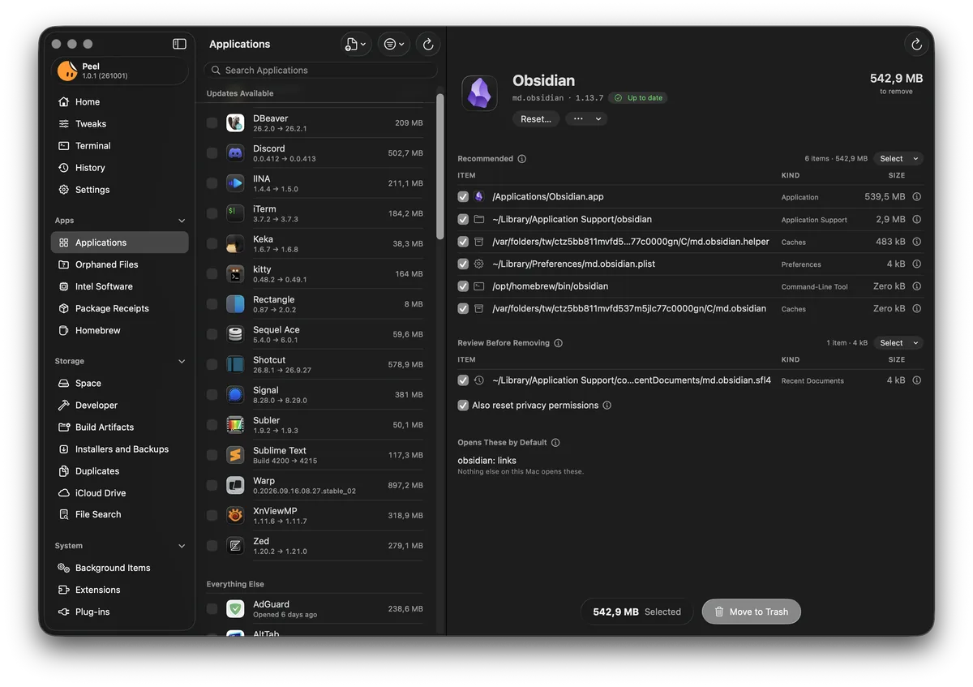Click the SIZE column header under Recommended
The width and height of the screenshot is (973, 687).
(896, 175)
